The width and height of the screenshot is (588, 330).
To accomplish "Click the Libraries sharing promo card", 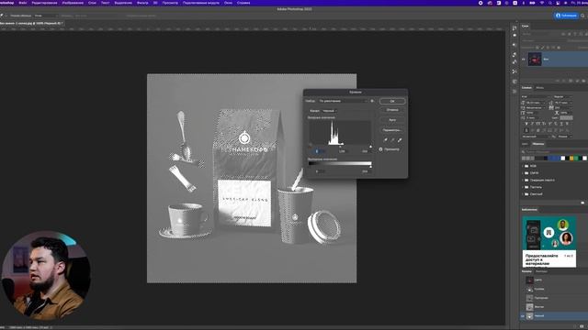I will tap(549, 242).
